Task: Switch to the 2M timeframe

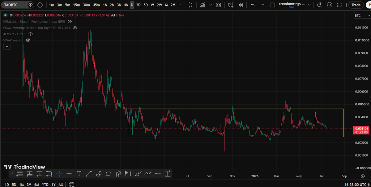Action: [173, 5]
